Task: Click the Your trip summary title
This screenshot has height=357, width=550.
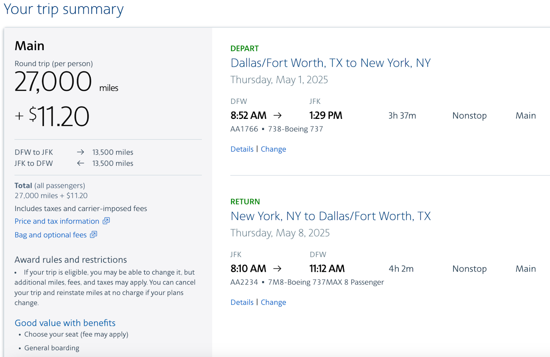Action: point(64,9)
